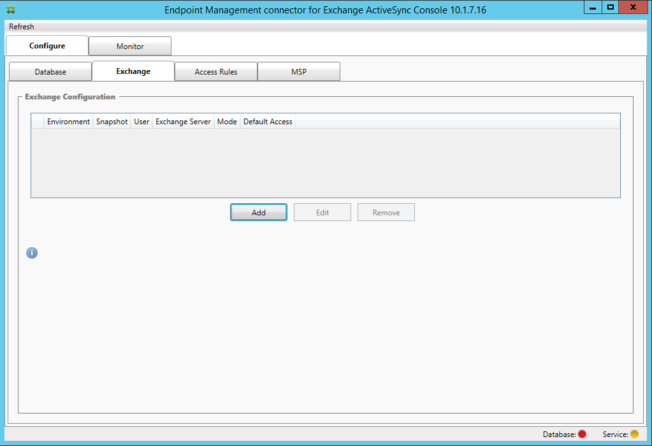Sort by the Environment column header
The image size is (652, 446).
click(69, 121)
